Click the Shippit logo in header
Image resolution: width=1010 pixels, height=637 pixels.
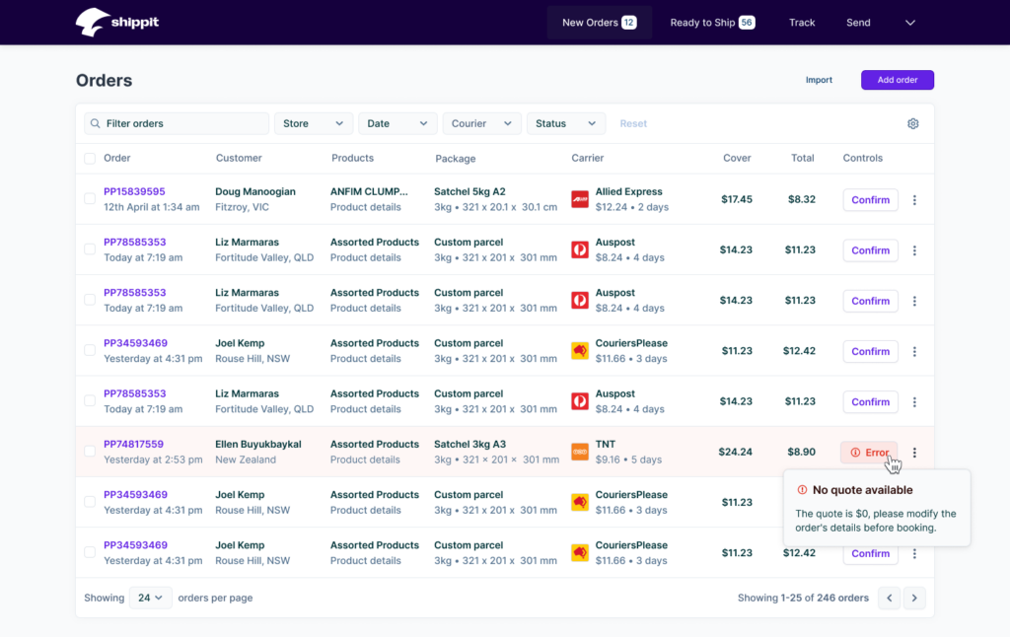pyautogui.click(x=115, y=22)
